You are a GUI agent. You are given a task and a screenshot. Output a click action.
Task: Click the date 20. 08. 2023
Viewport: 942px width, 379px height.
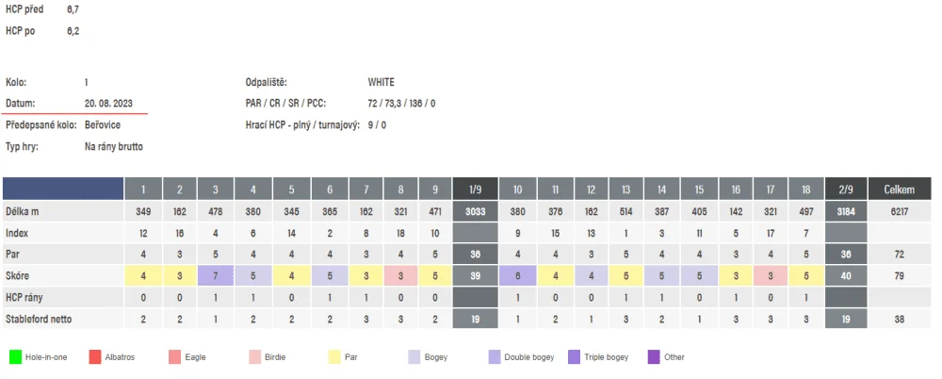pyautogui.click(x=110, y=104)
